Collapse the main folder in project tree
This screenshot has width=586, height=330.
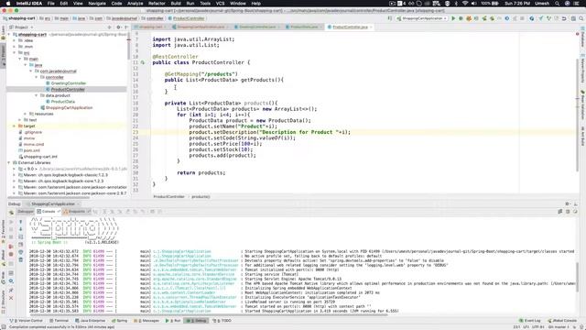coord(20,59)
